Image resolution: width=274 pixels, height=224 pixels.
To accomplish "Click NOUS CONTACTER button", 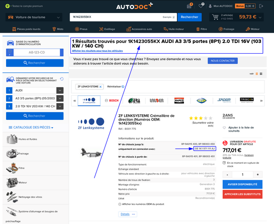I will [223, 61].
